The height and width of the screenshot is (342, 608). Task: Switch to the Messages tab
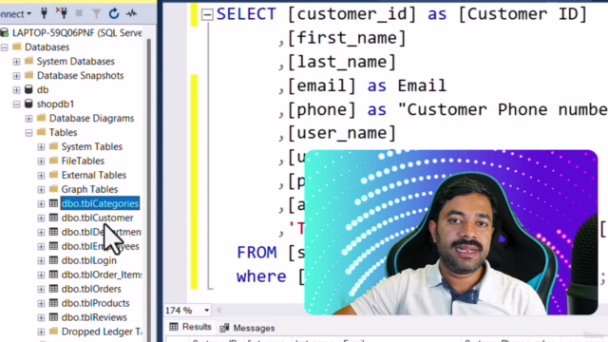(247, 328)
